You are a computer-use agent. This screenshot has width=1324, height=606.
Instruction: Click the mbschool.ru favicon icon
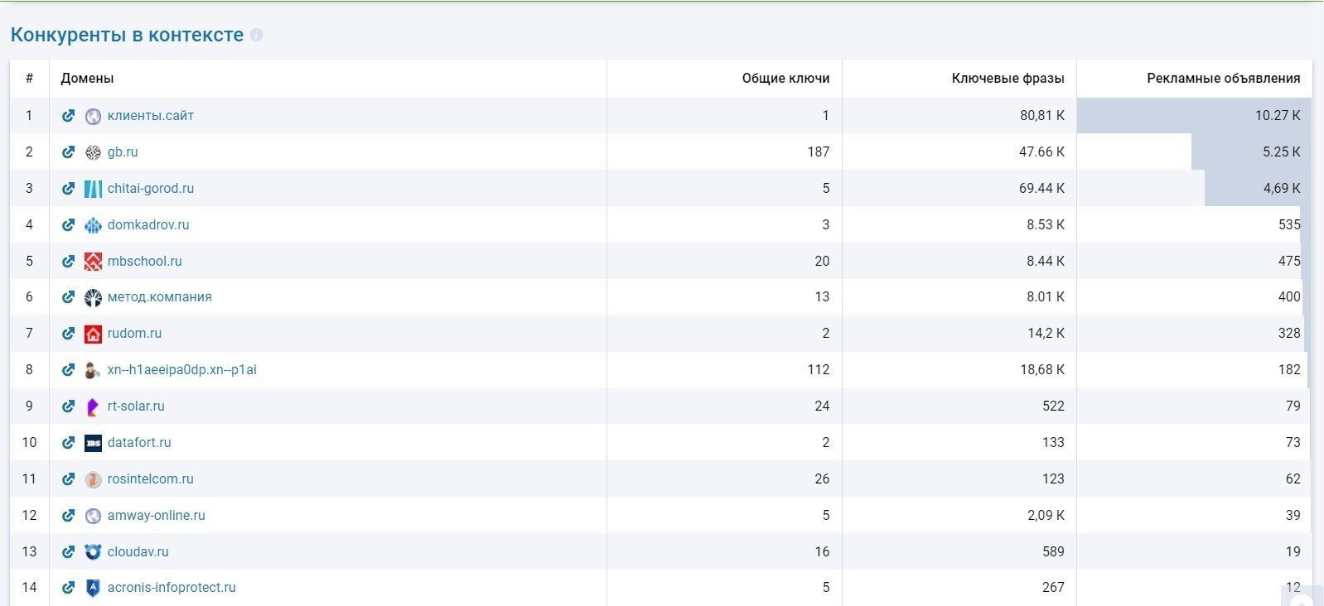tap(93, 262)
